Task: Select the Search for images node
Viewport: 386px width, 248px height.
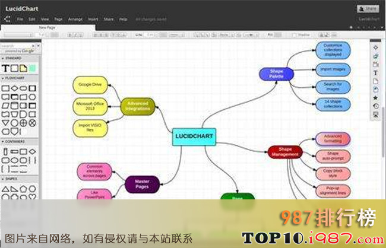Action: pyautogui.click(x=333, y=87)
